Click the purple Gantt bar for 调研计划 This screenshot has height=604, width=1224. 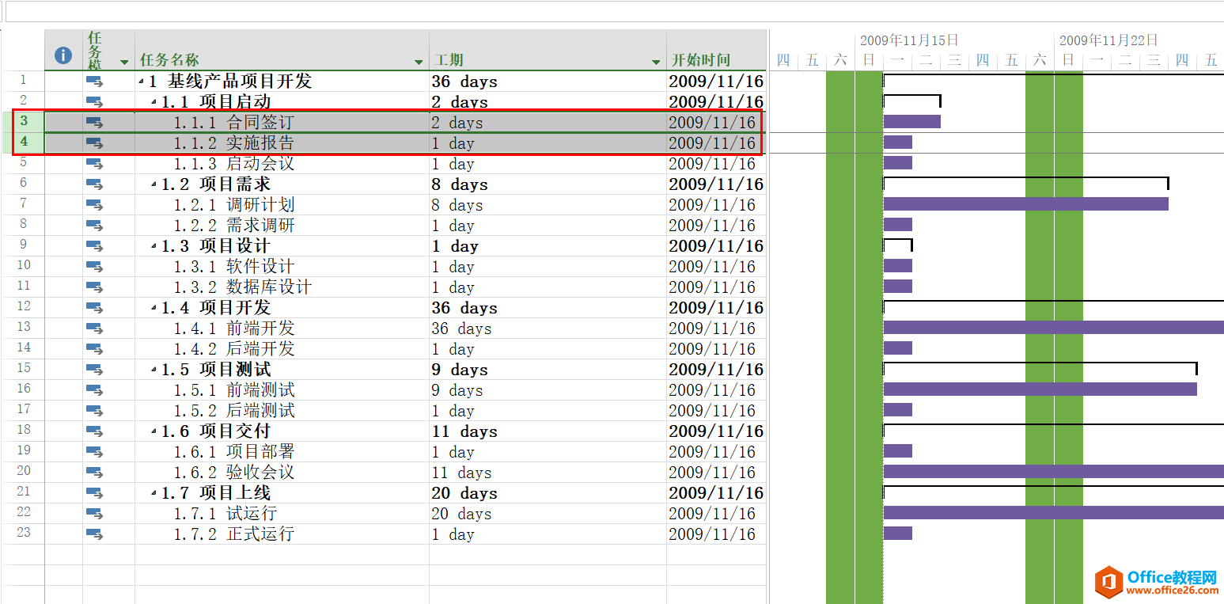click(1025, 203)
